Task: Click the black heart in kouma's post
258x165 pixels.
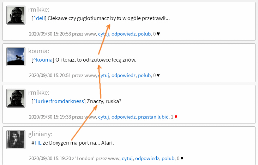Action: [x=158, y=75]
